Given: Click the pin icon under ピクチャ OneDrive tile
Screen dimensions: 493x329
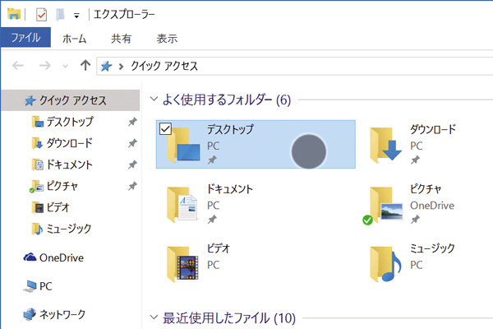Looking at the screenshot, I should click(415, 220).
